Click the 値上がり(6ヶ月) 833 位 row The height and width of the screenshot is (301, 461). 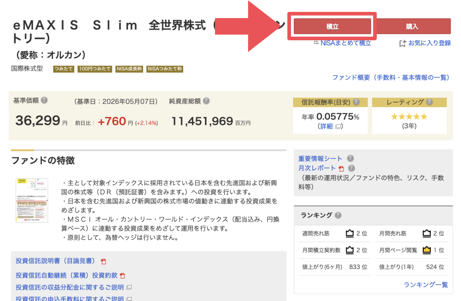(335, 267)
